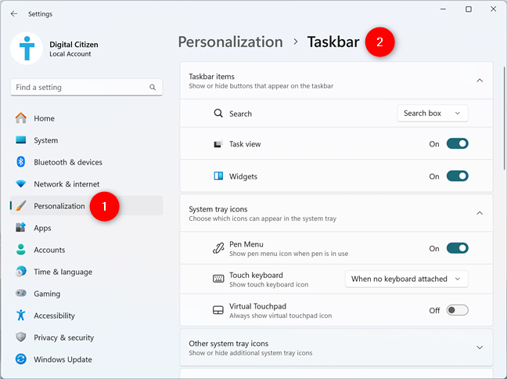Click the Taskbar page heading
The height and width of the screenshot is (379, 507).
point(333,42)
